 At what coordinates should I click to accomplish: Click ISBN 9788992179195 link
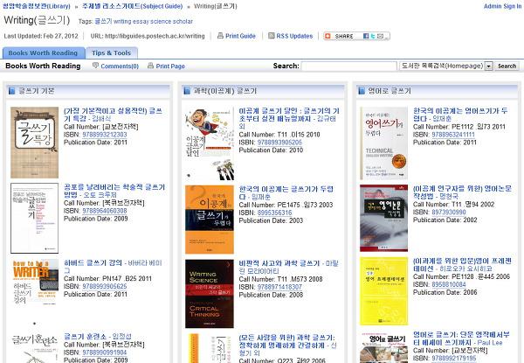454,358
